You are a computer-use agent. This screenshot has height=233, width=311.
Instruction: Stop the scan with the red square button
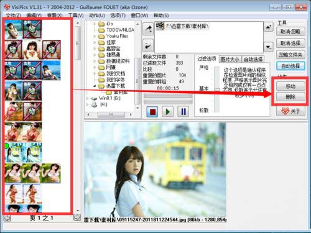click(x=152, y=112)
